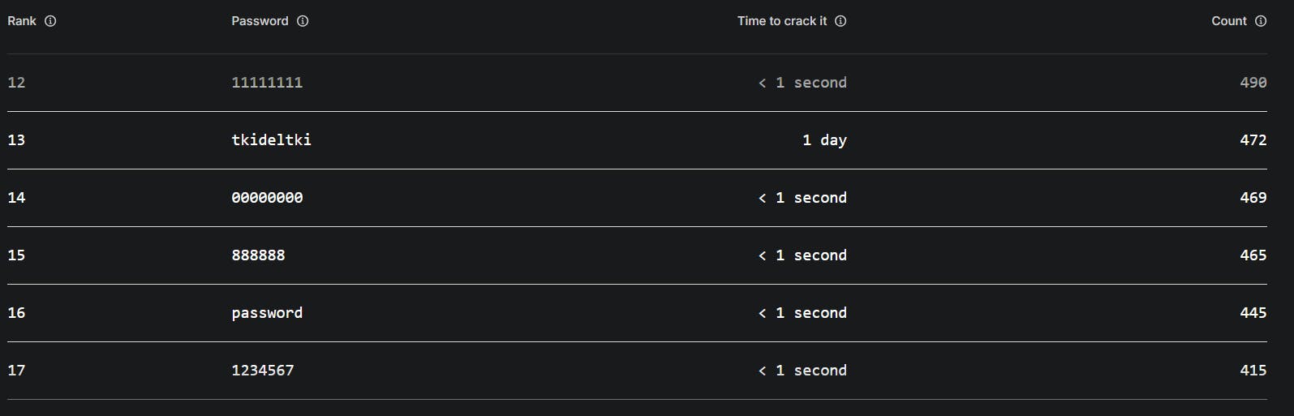
Task: Click the 1234567 password entry
Action: (x=263, y=371)
